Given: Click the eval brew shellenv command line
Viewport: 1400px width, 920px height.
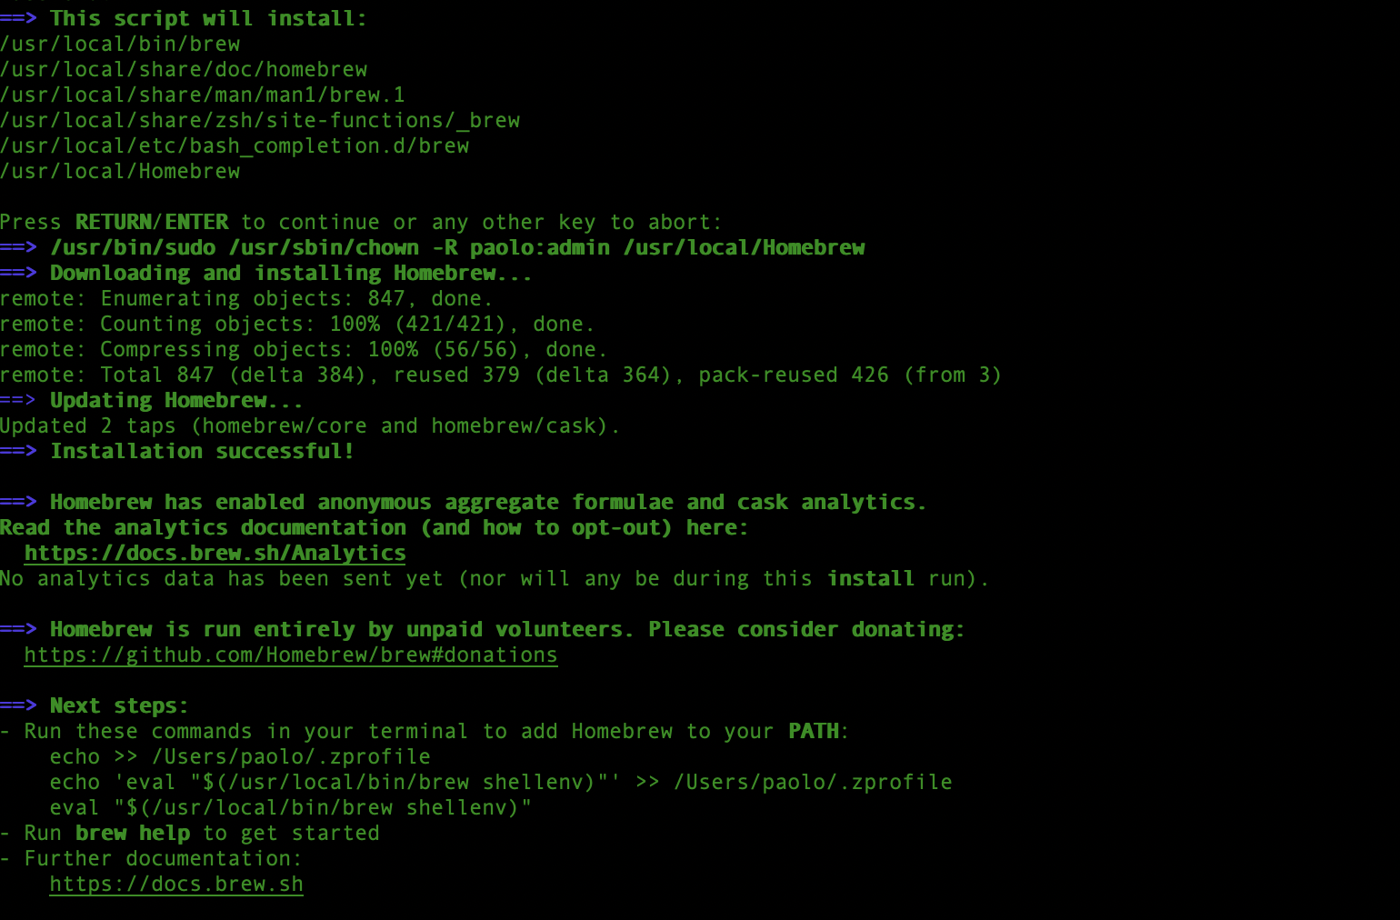Looking at the screenshot, I should (x=291, y=807).
